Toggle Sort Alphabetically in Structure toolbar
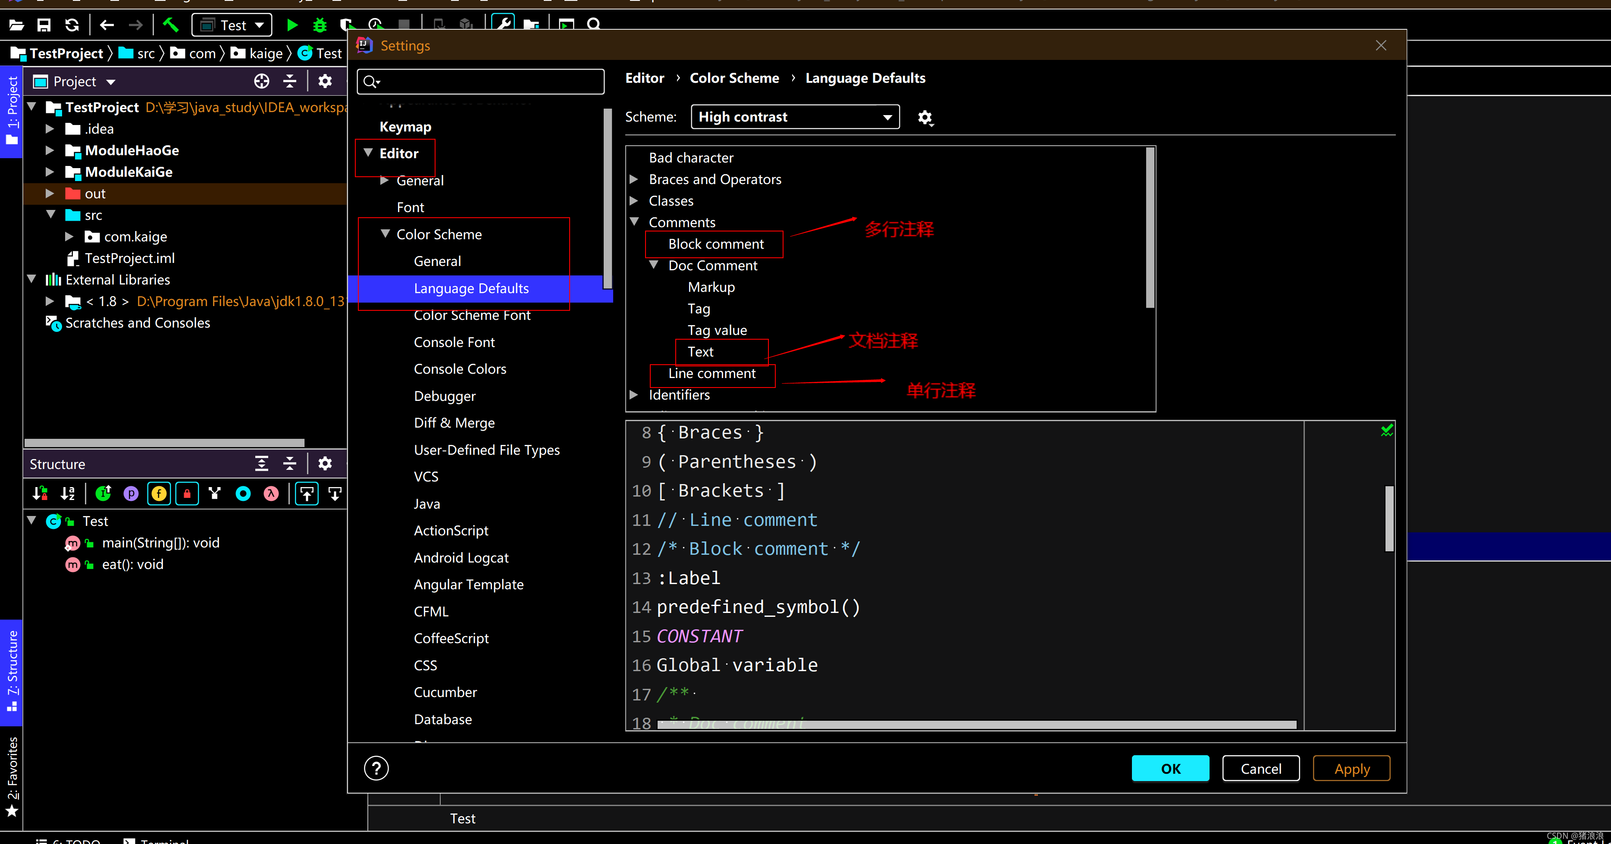The image size is (1611, 844). pyautogui.click(x=68, y=493)
